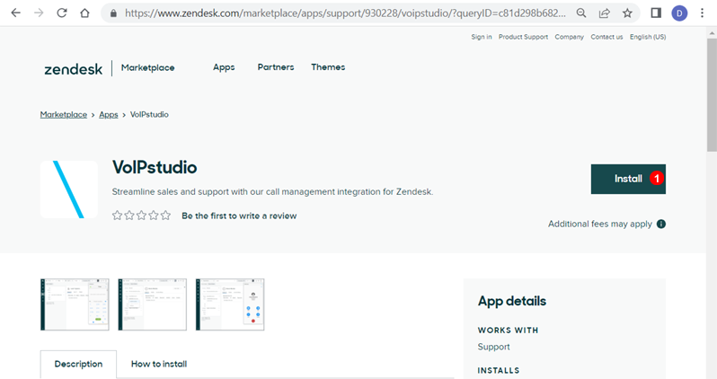Open the Product Support link
Viewport: 717px width, 379px height.
(523, 37)
